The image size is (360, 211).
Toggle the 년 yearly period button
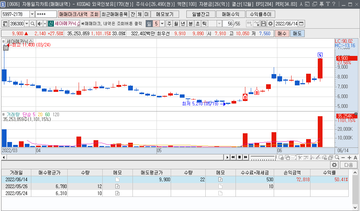click(183, 24)
